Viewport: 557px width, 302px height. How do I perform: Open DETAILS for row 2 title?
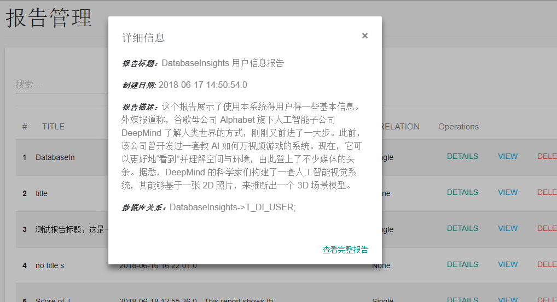462,192
